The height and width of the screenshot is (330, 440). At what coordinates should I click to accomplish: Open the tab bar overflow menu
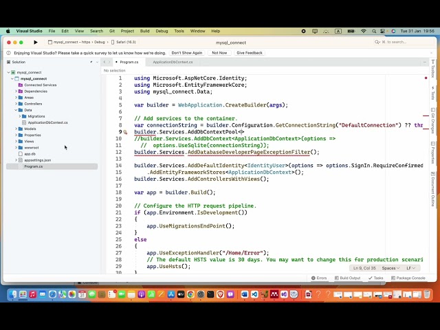coord(425,62)
